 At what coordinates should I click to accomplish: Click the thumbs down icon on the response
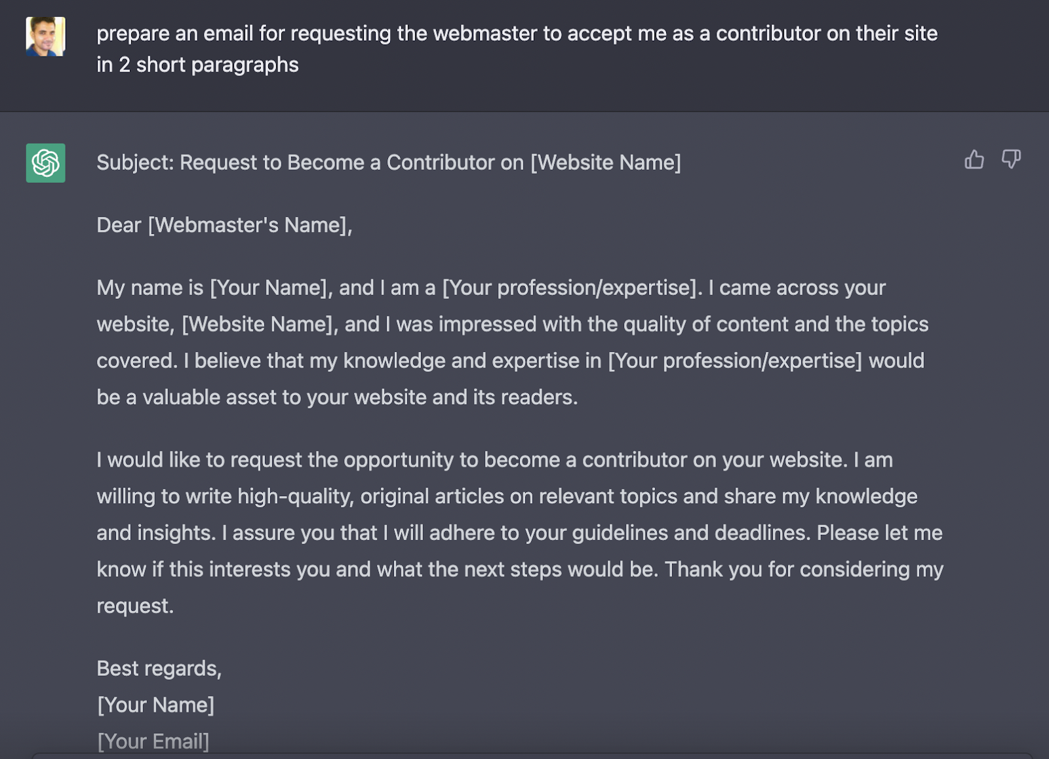[1011, 159]
